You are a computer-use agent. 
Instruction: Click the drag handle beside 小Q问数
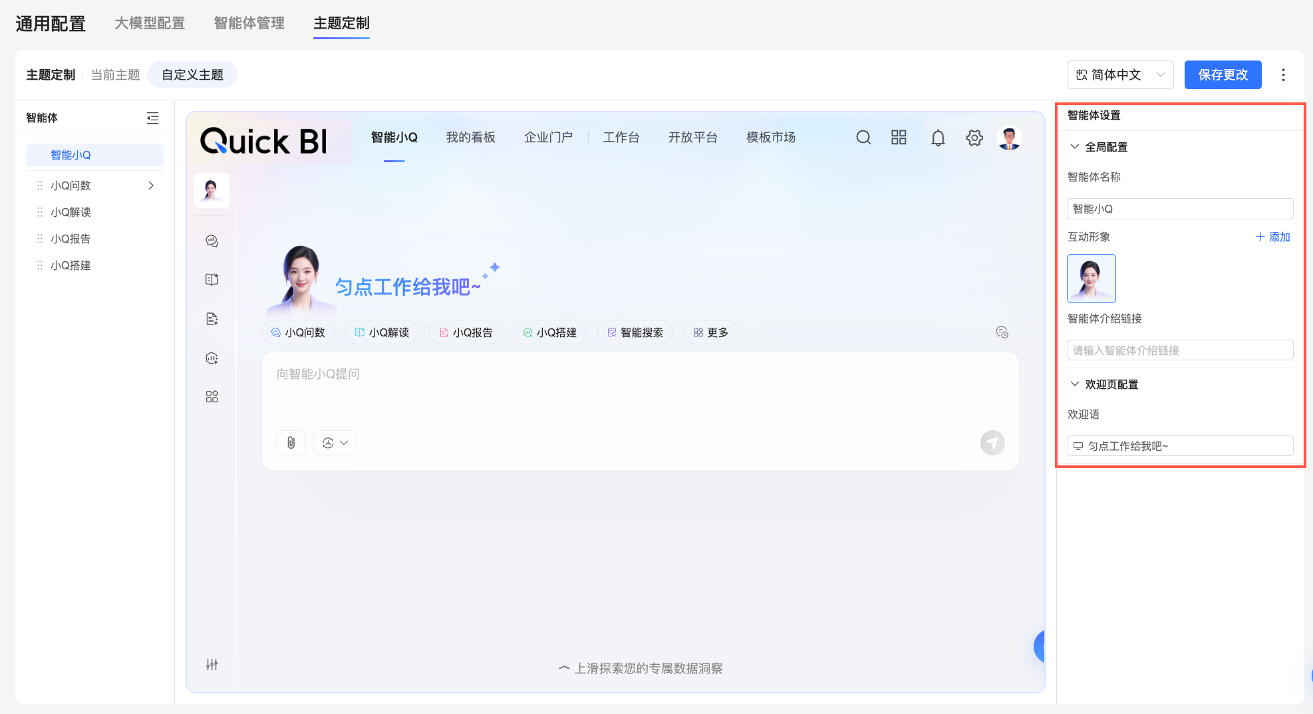(40, 185)
